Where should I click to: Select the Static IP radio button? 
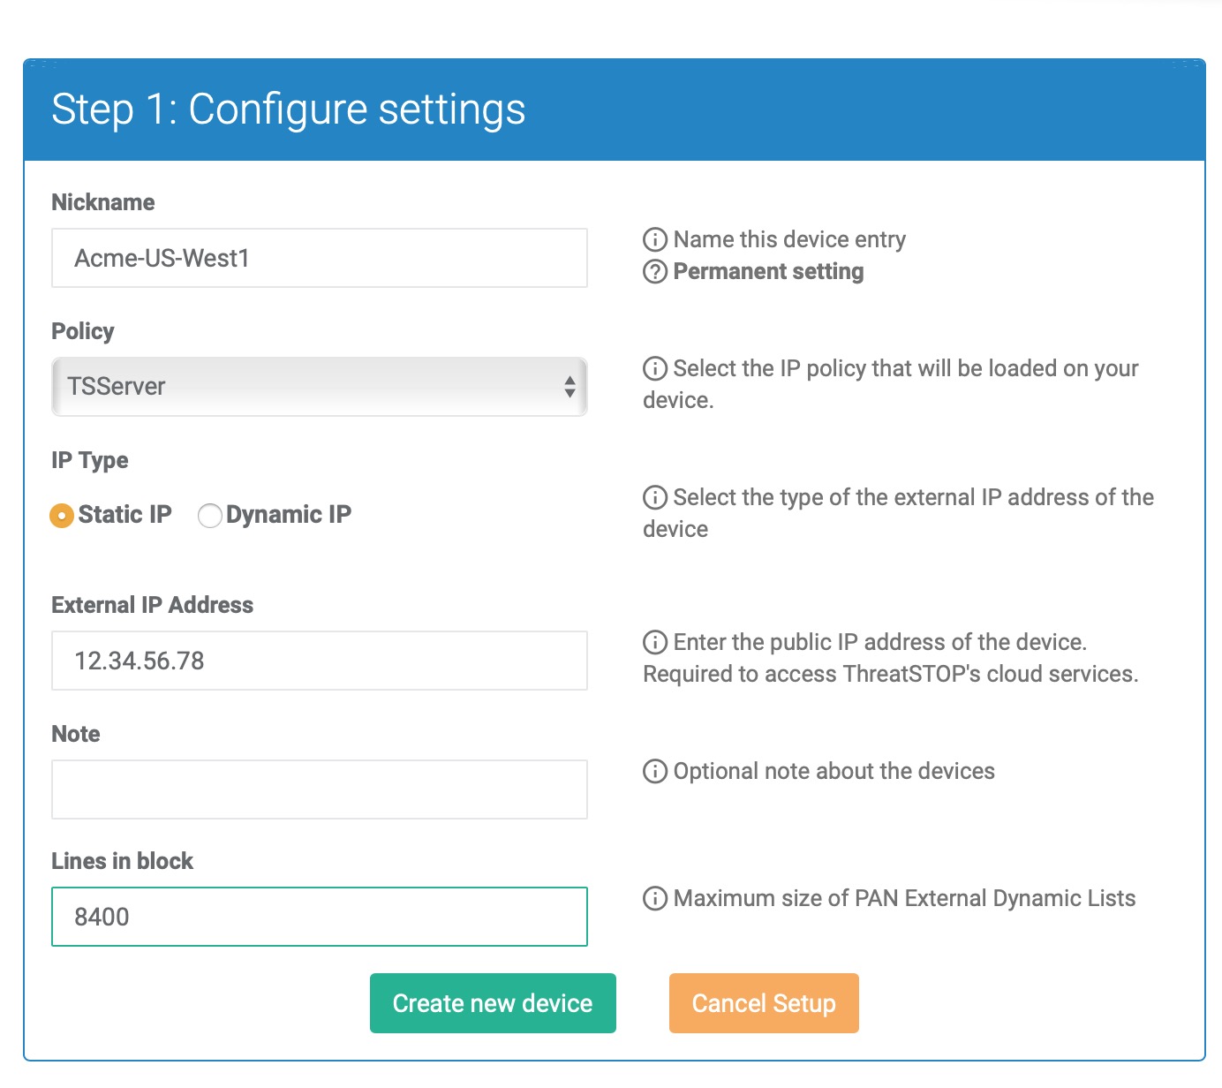coord(62,515)
